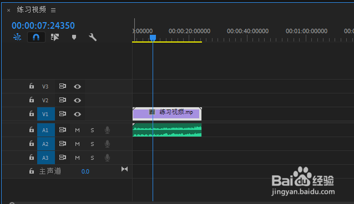Mute track A2
The width and height of the screenshot is (354, 204).
(x=77, y=144)
